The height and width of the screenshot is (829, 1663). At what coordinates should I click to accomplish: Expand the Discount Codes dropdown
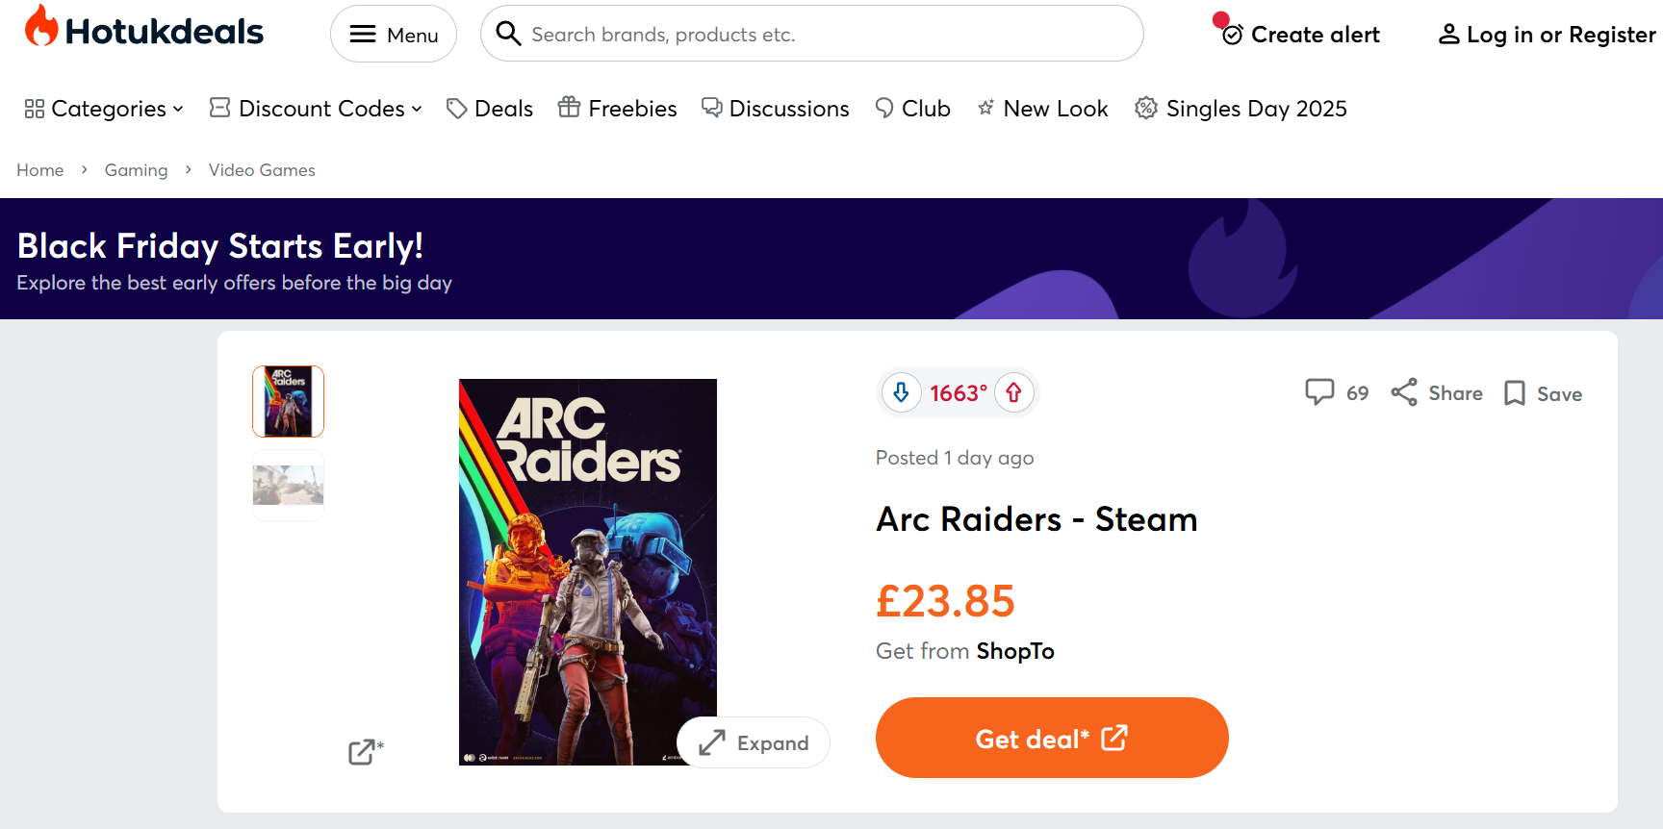click(316, 109)
